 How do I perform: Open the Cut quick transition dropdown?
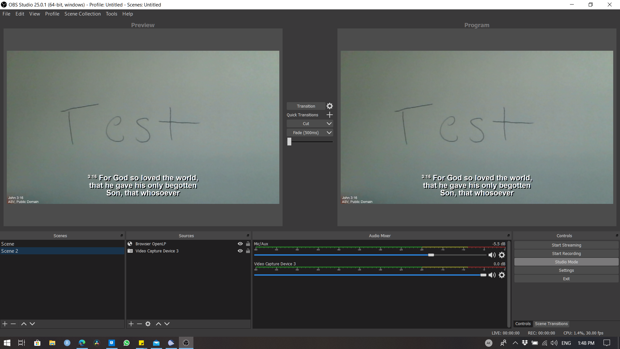(329, 123)
